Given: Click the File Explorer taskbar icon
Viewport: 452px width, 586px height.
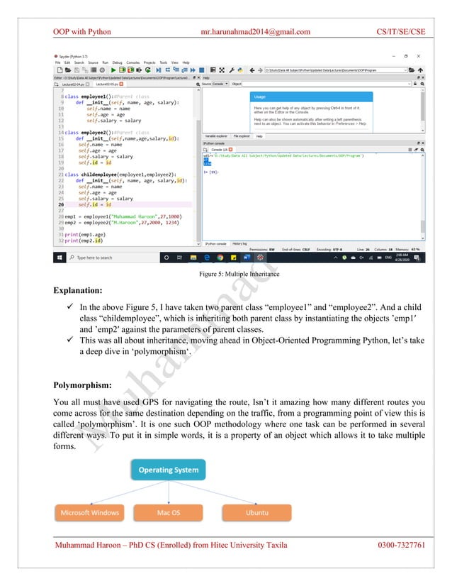Looking at the screenshot, I should coord(193,258).
